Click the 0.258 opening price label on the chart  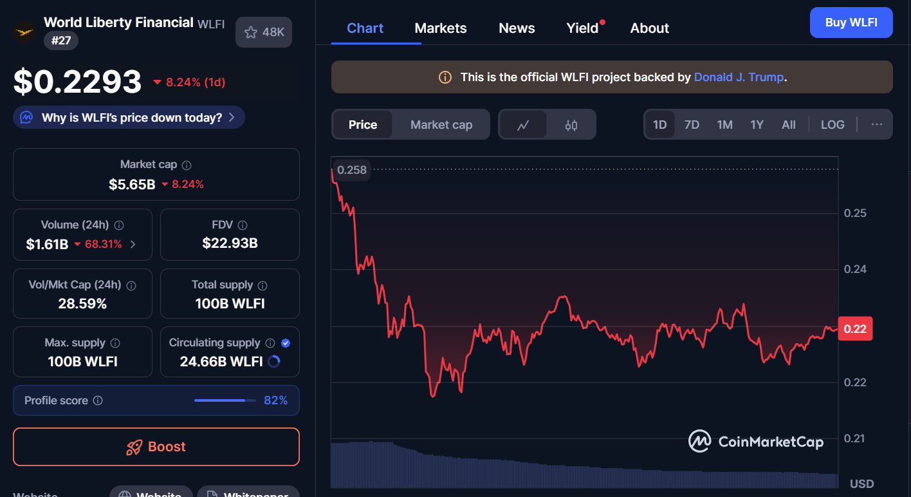(x=352, y=170)
